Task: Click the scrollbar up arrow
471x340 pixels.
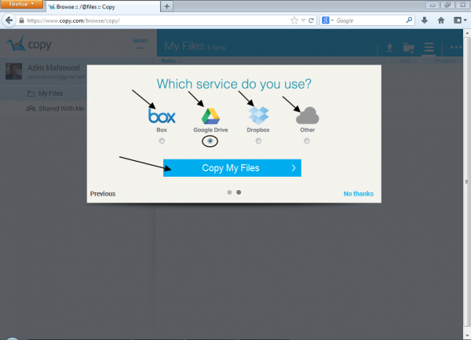Action: 467,33
